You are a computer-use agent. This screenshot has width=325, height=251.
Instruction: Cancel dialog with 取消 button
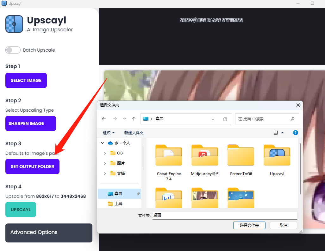(283, 225)
